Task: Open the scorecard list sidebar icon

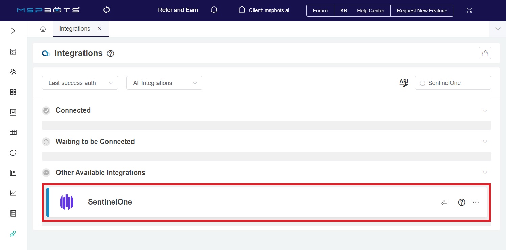Action: point(13,213)
